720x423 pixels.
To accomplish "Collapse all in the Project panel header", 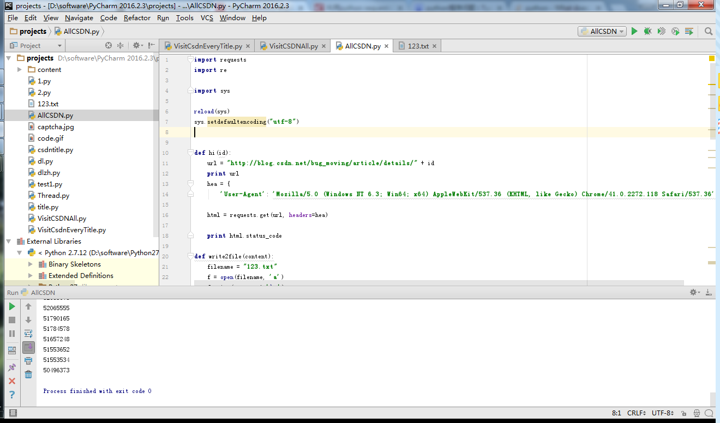I will click(121, 46).
